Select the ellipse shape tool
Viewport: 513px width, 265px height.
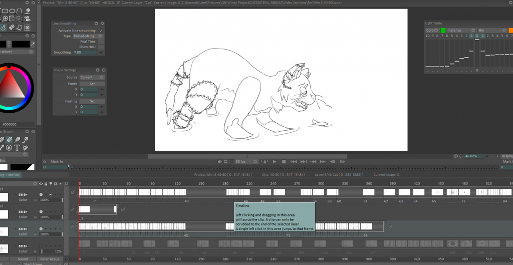13,11
